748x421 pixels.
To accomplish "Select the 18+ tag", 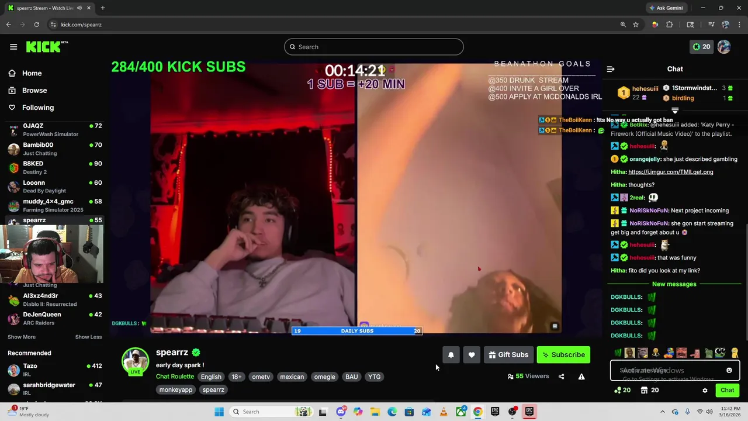I will coord(236,377).
